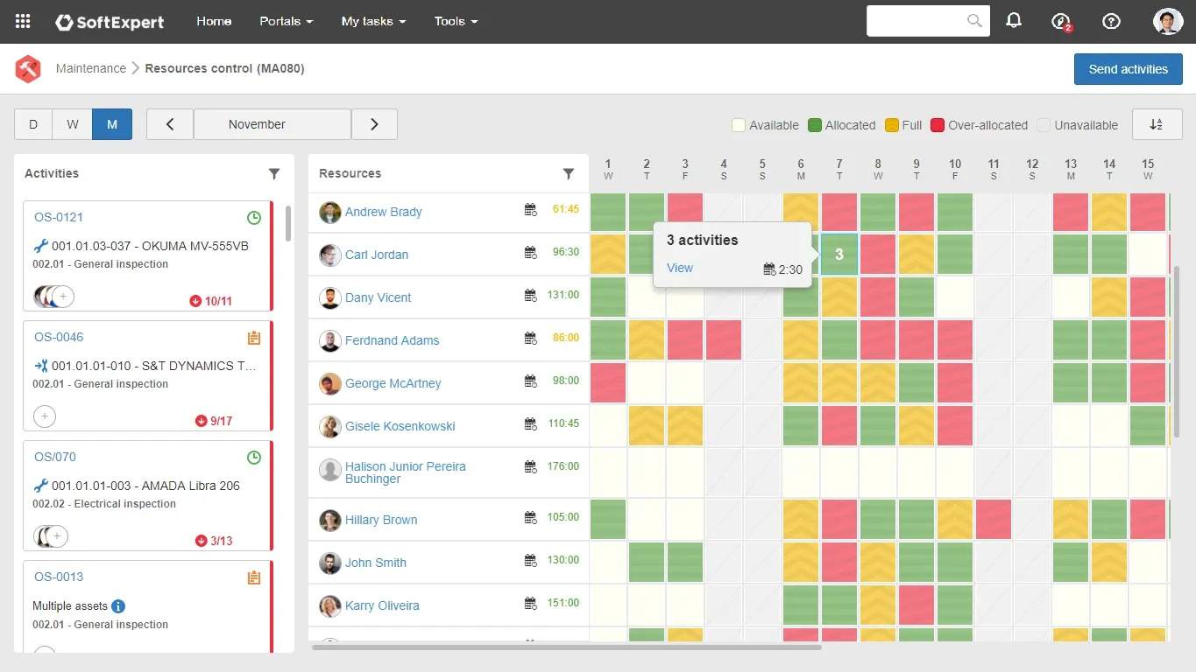Expand the Portals dropdown menu
Viewport: 1196px width, 672px height.
pyautogui.click(x=286, y=22)
